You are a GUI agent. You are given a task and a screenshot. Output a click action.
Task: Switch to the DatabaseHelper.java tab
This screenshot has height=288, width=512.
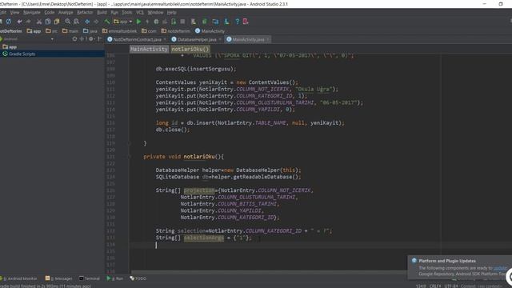197,39
